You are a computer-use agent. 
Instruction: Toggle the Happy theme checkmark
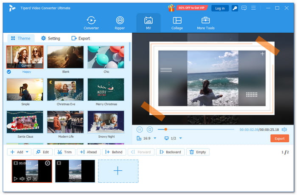(x=9, y=72)
